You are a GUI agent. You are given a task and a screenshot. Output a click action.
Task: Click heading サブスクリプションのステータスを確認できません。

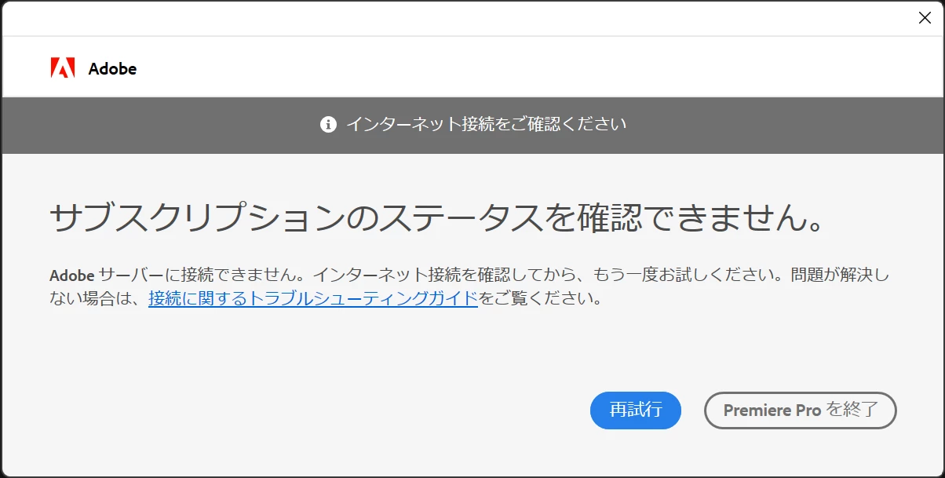click(x=438, y=219)
